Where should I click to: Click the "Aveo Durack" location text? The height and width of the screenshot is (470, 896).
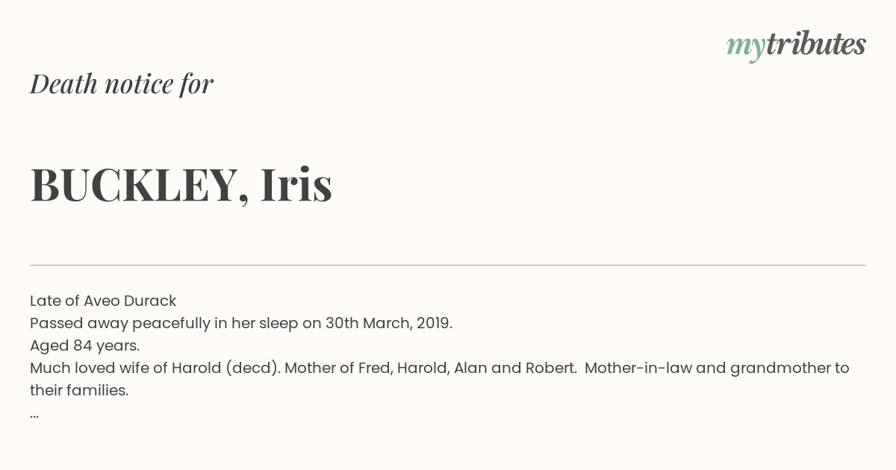tap(130, 301)
